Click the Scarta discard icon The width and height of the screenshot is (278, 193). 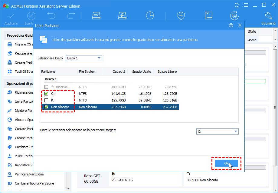31,16
